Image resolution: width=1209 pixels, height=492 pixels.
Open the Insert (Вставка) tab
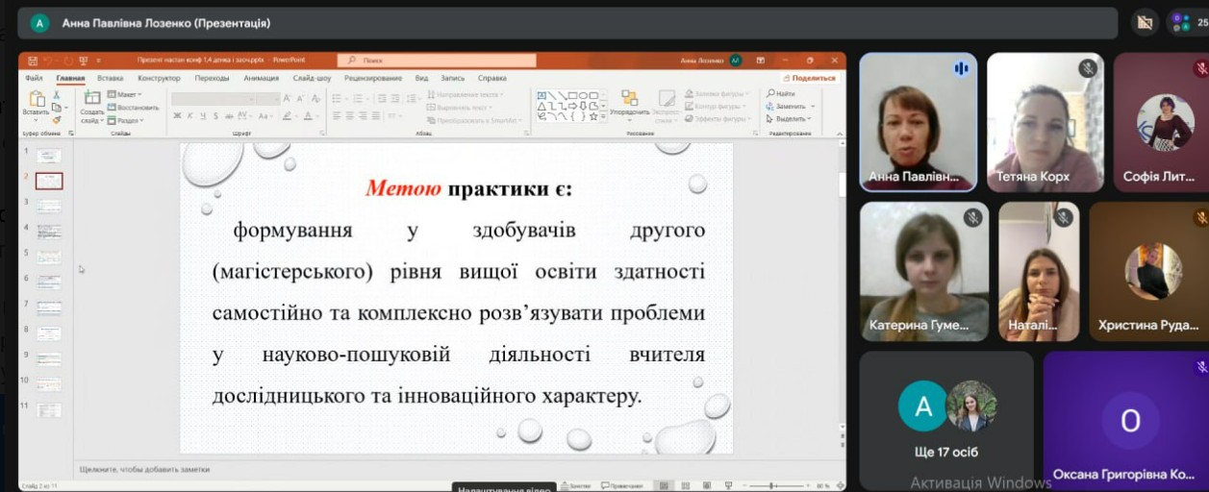click(110, 78)
